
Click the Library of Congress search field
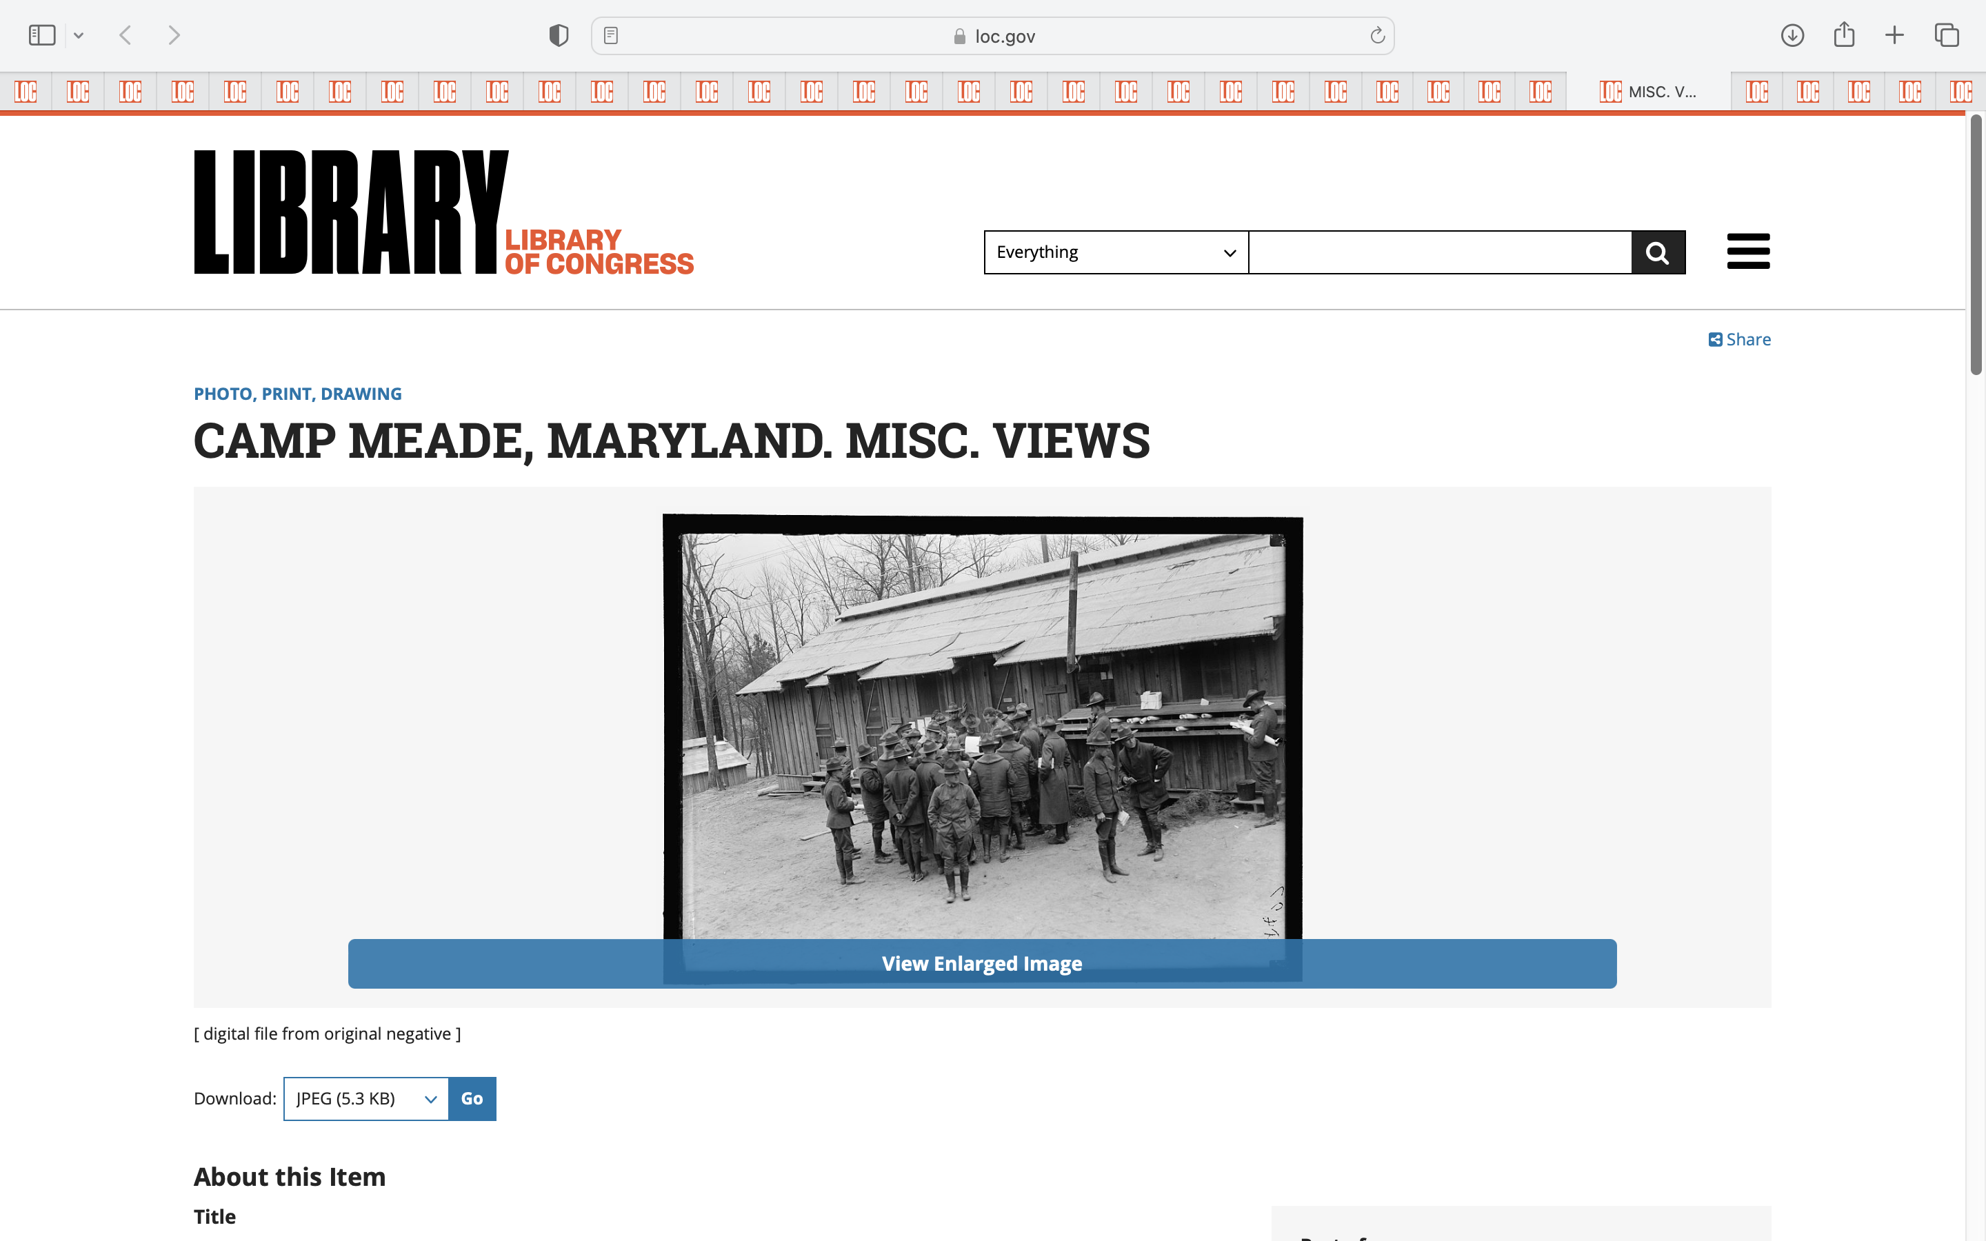[1439, 253]
